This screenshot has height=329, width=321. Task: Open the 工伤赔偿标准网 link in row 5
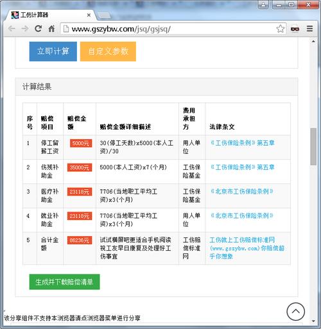pyautogui.click(x=247, y=248)
